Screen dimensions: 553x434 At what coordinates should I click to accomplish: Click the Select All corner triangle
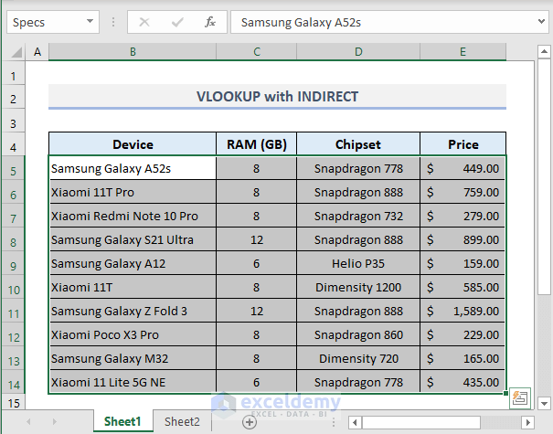pos(16,52)
